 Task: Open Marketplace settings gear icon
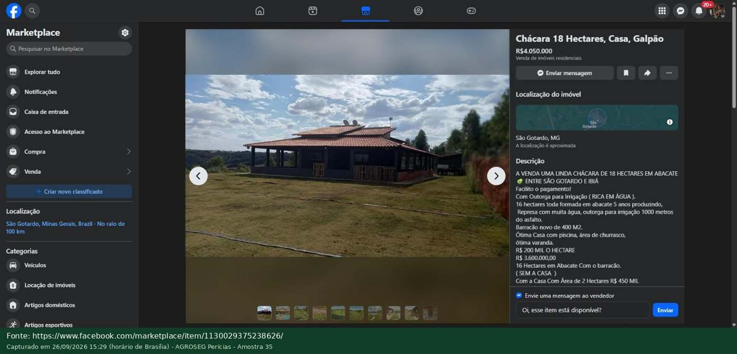coord(125,33)
